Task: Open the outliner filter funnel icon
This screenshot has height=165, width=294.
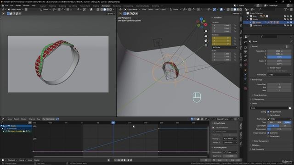Action: 285,9
